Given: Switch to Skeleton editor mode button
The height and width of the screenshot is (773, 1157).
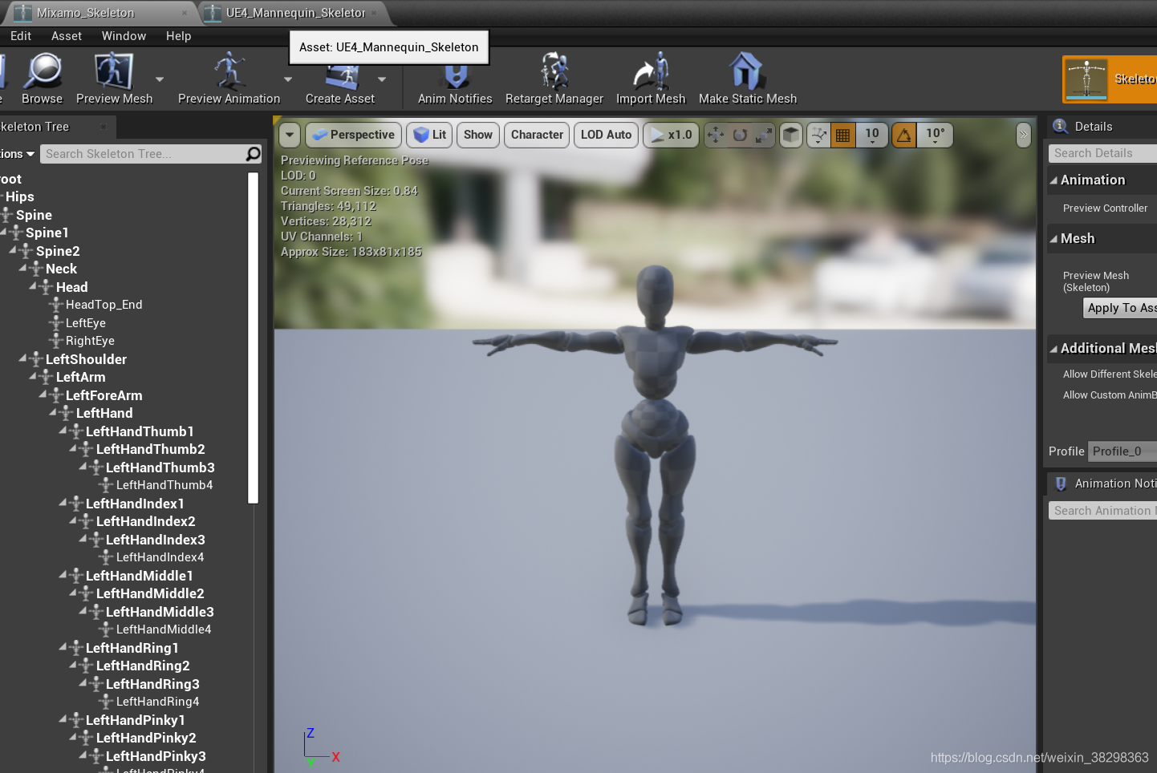Looking at the screenshot, I should (1110, 79).
